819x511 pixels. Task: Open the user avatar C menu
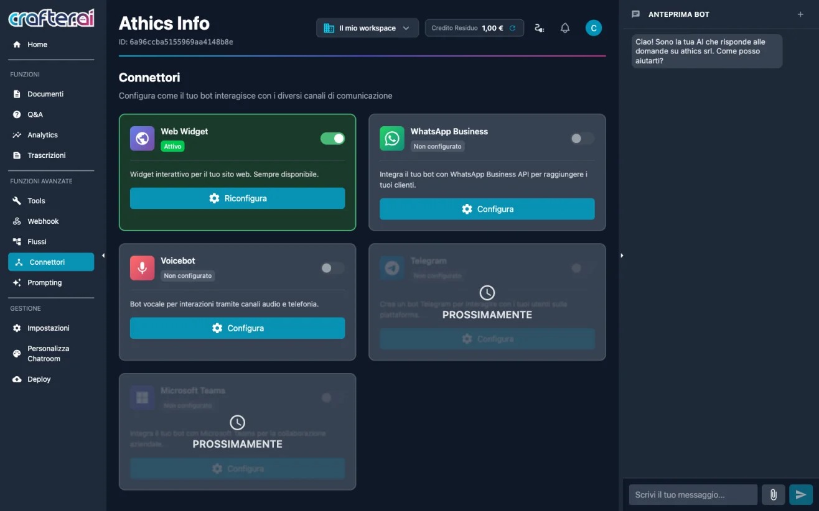tap(594, 28)
